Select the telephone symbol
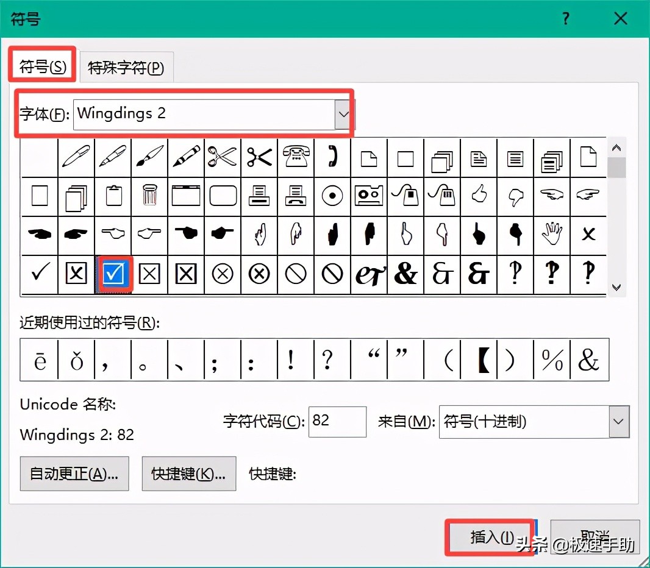The height and width of the screenshot is (568, 650). [x=296, y=157]
